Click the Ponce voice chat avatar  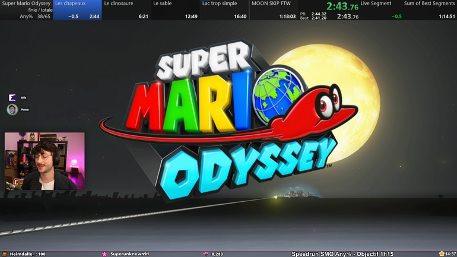pyautogui.click(x=12, y=109)
